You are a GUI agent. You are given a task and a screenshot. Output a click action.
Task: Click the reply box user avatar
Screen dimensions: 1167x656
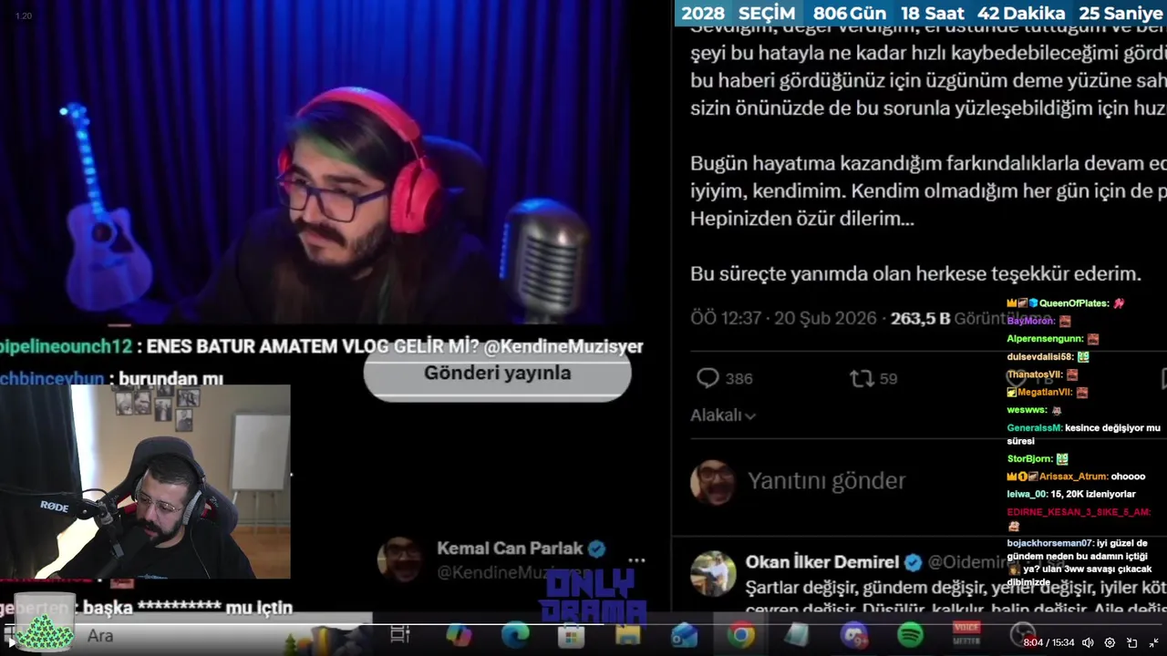712,482
